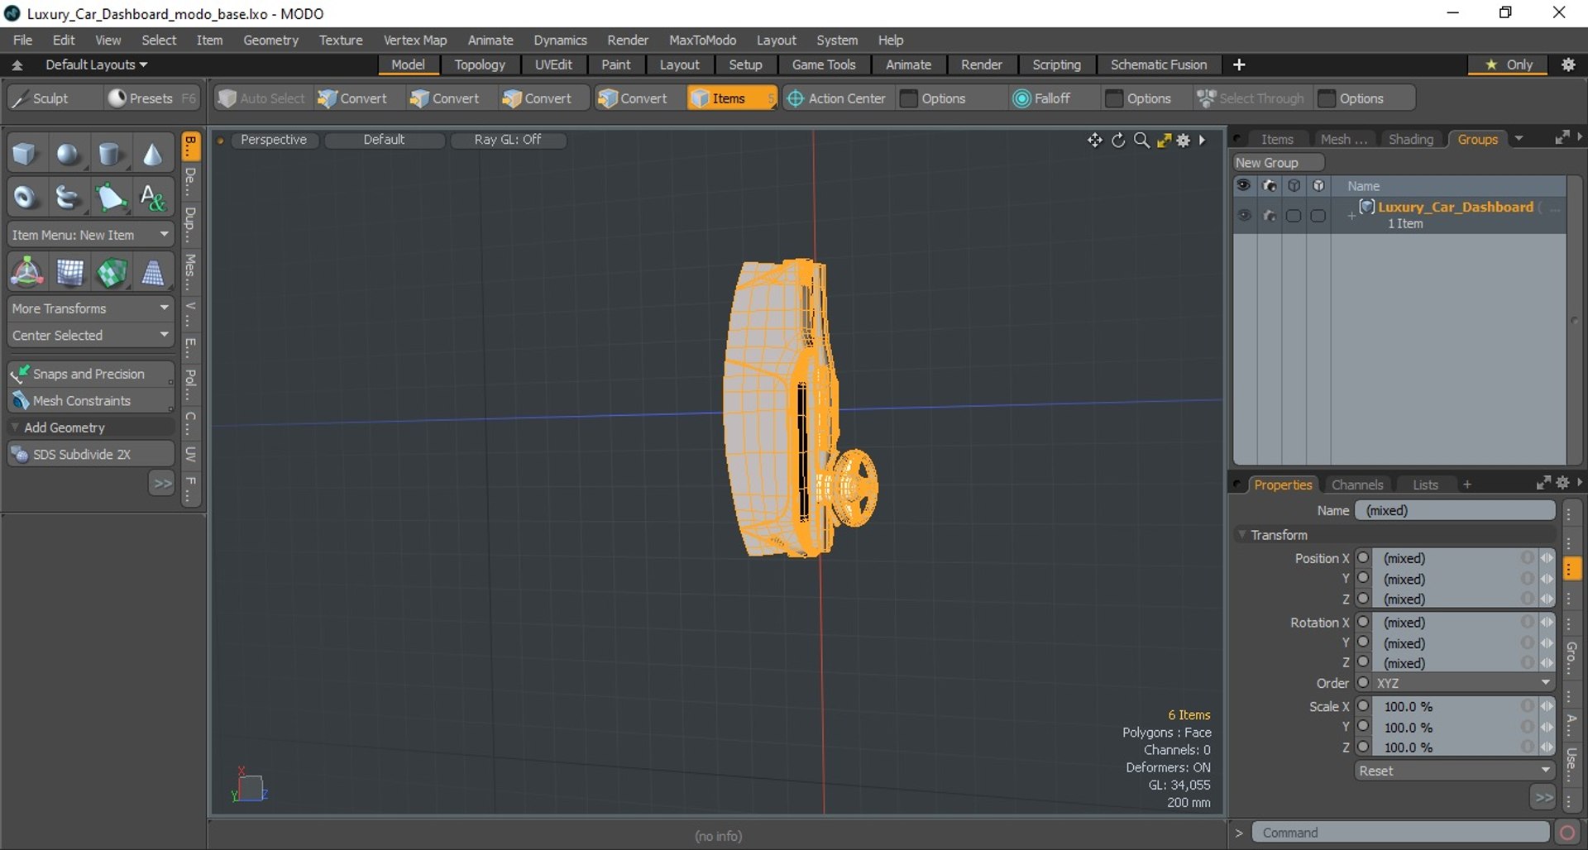Select the Sphere primitive tool
Screen dimensions: 1588x850
click(68, 155)
